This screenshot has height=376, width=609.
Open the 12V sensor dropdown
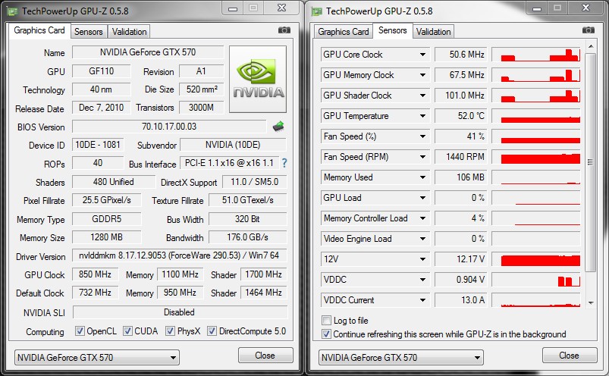click(x=422, y=259)
